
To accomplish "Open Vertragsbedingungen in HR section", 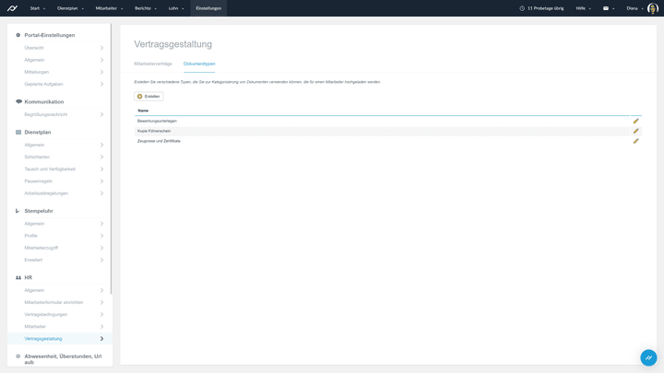I will pos(46,314).
